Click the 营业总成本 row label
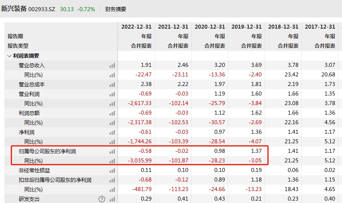Viewport: 342px width, 203px height. coord(32,85)
